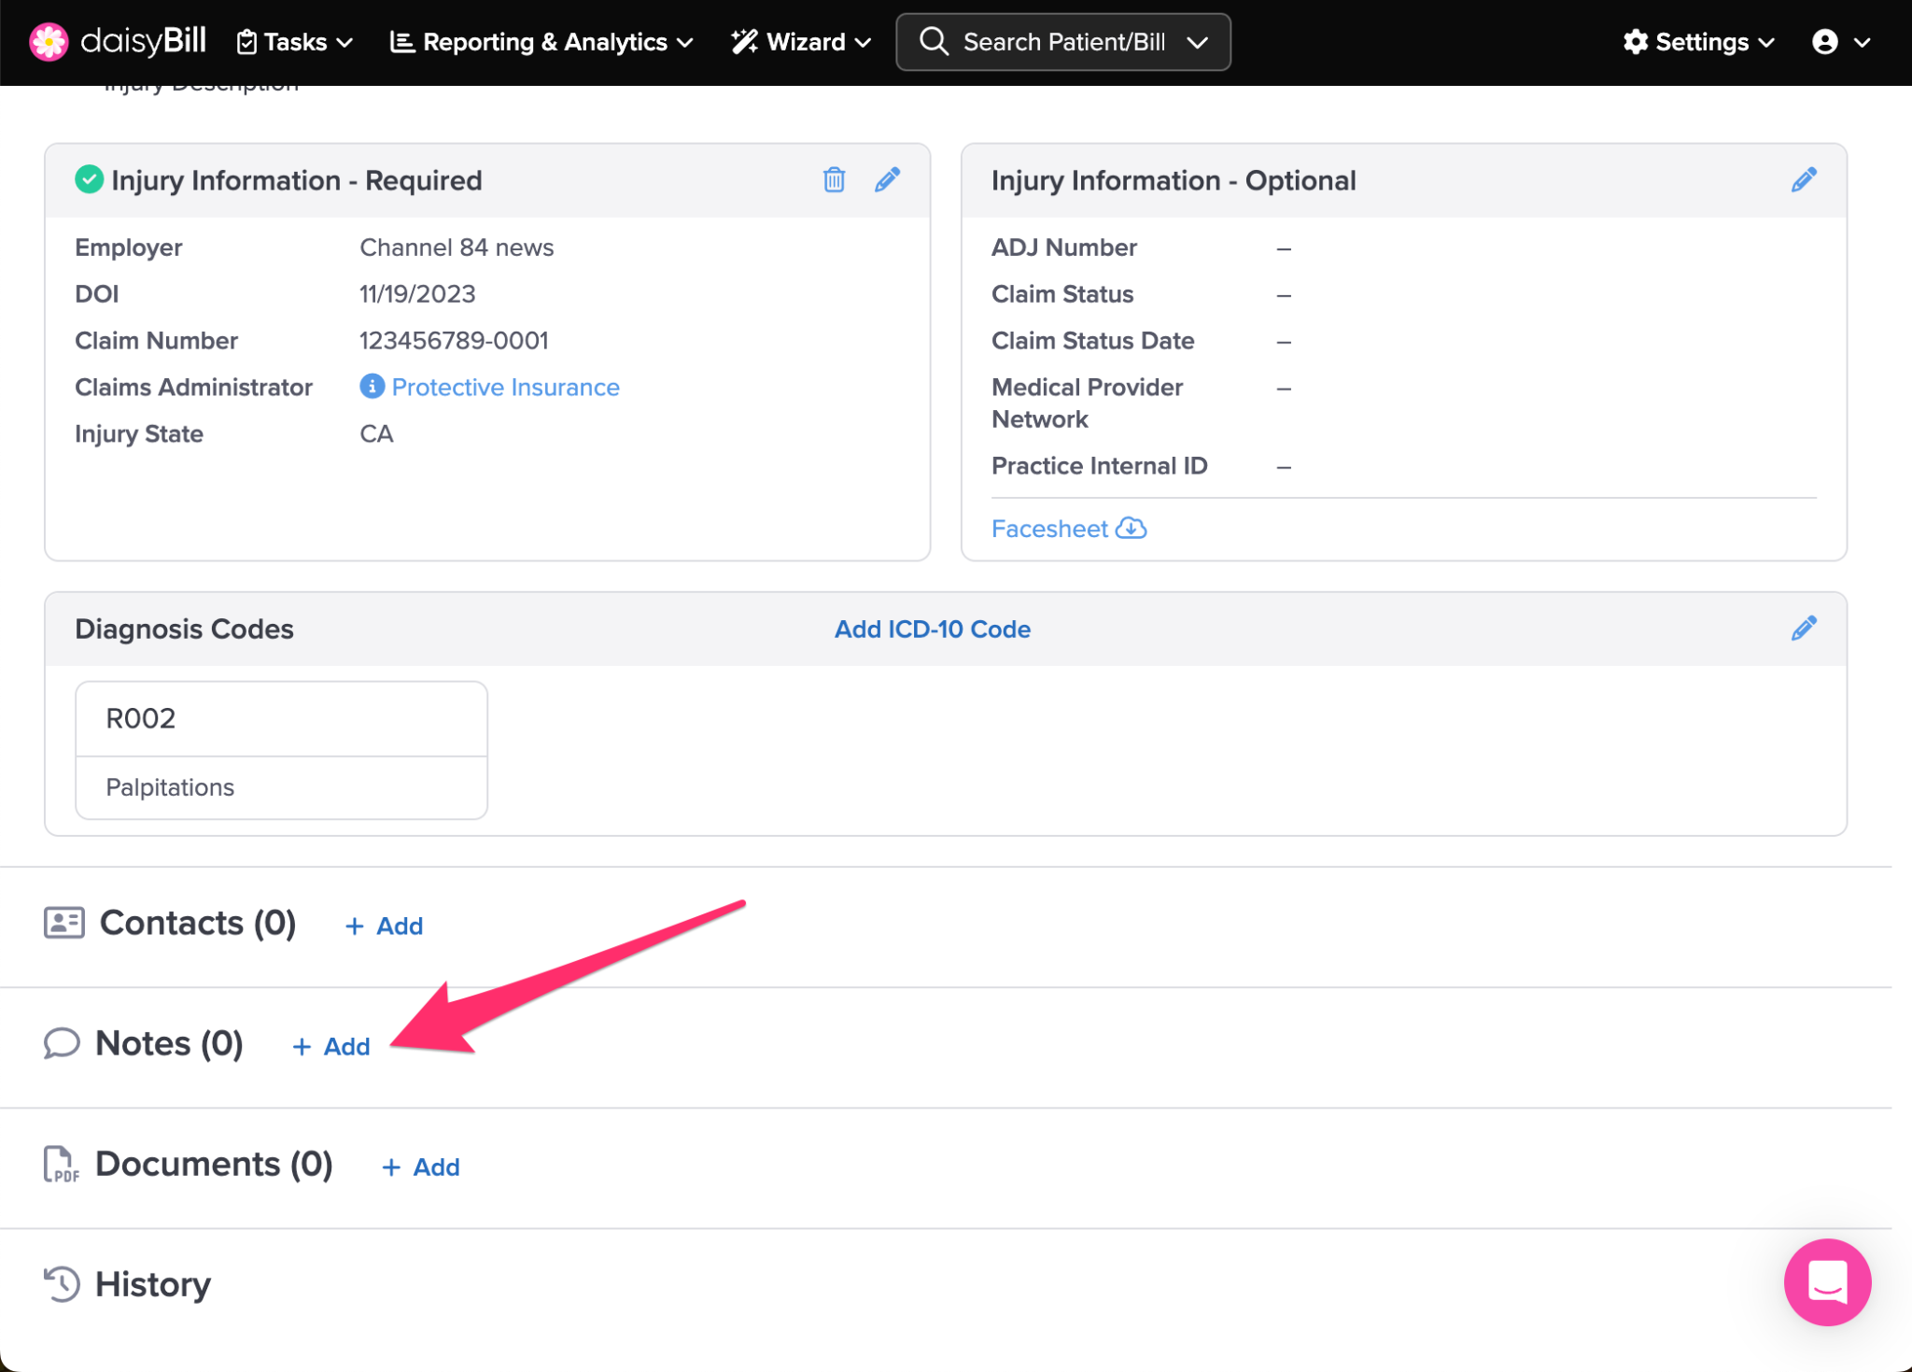Click the search magnifier icon
The width and height of the screenshot is (1912, 1372).
(934, 42)
